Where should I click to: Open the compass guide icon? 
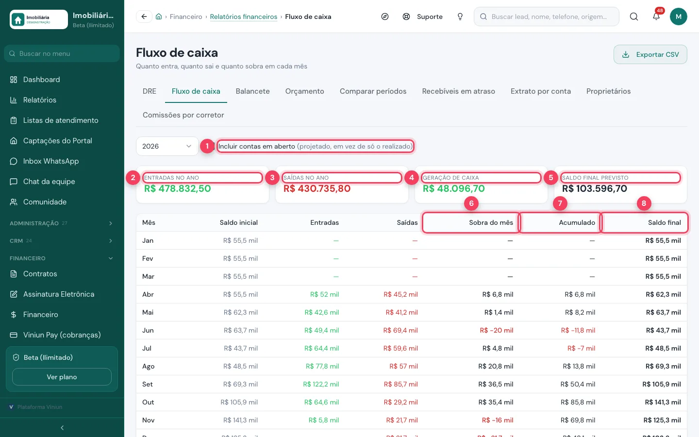[385, 17]
